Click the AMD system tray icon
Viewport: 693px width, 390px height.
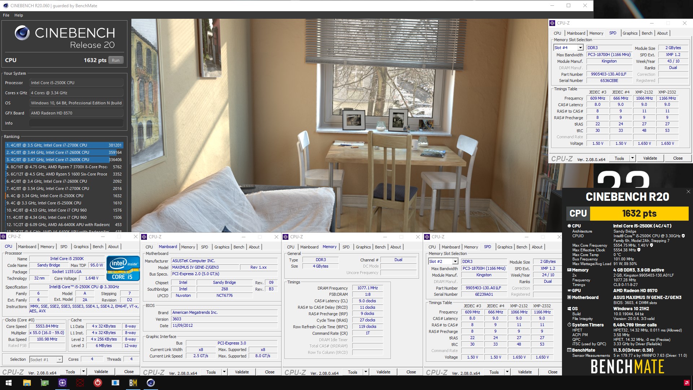pyautogui.click(x=687, y=383)
